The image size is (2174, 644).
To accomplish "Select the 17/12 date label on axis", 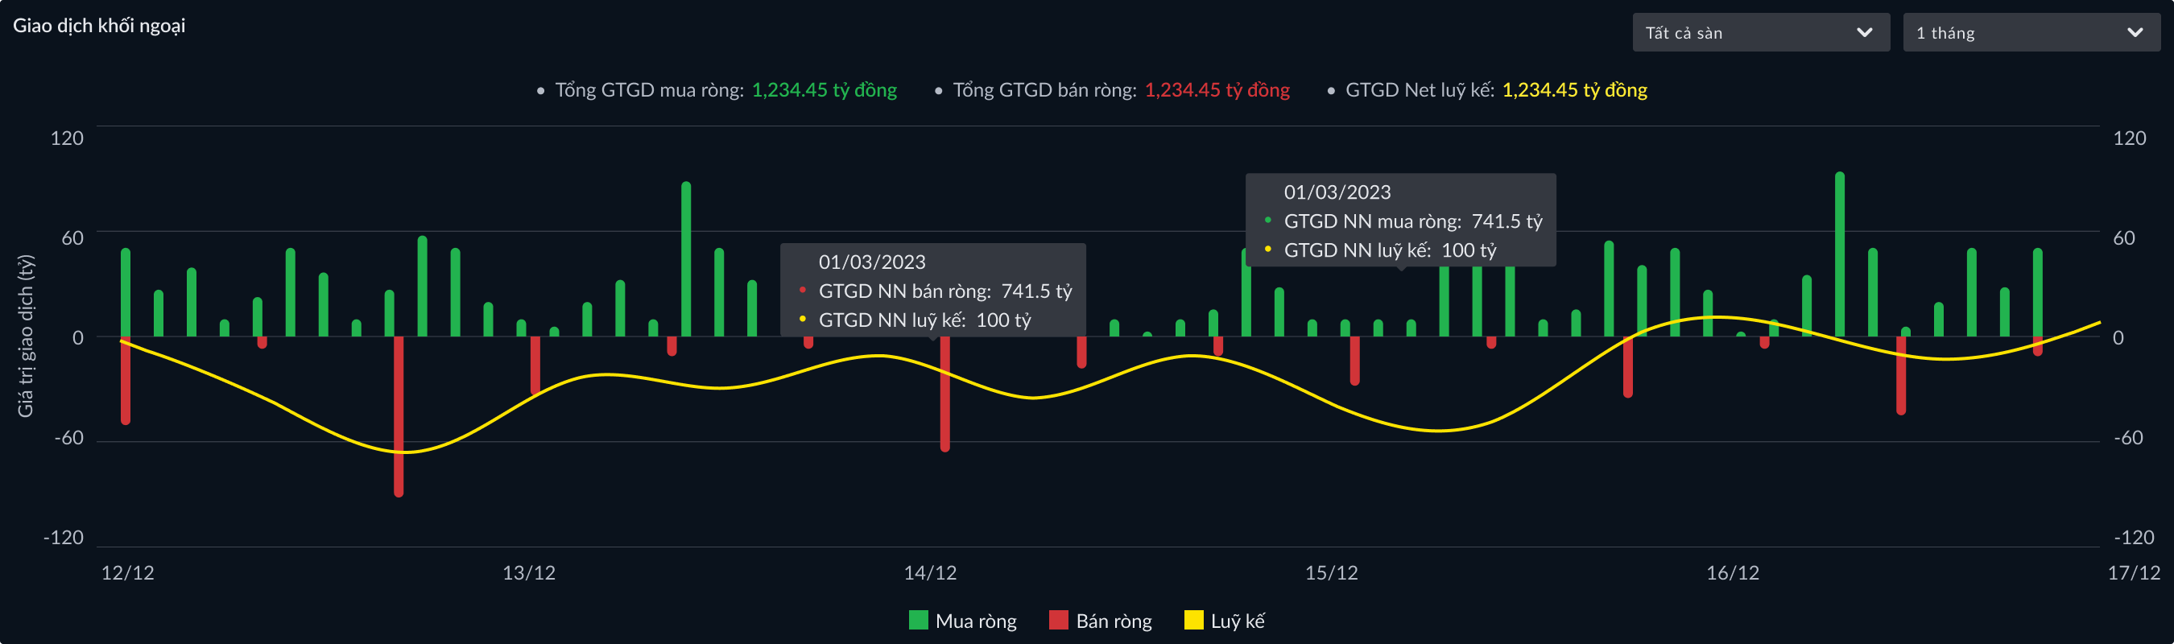I will (x=2133, y=573).
